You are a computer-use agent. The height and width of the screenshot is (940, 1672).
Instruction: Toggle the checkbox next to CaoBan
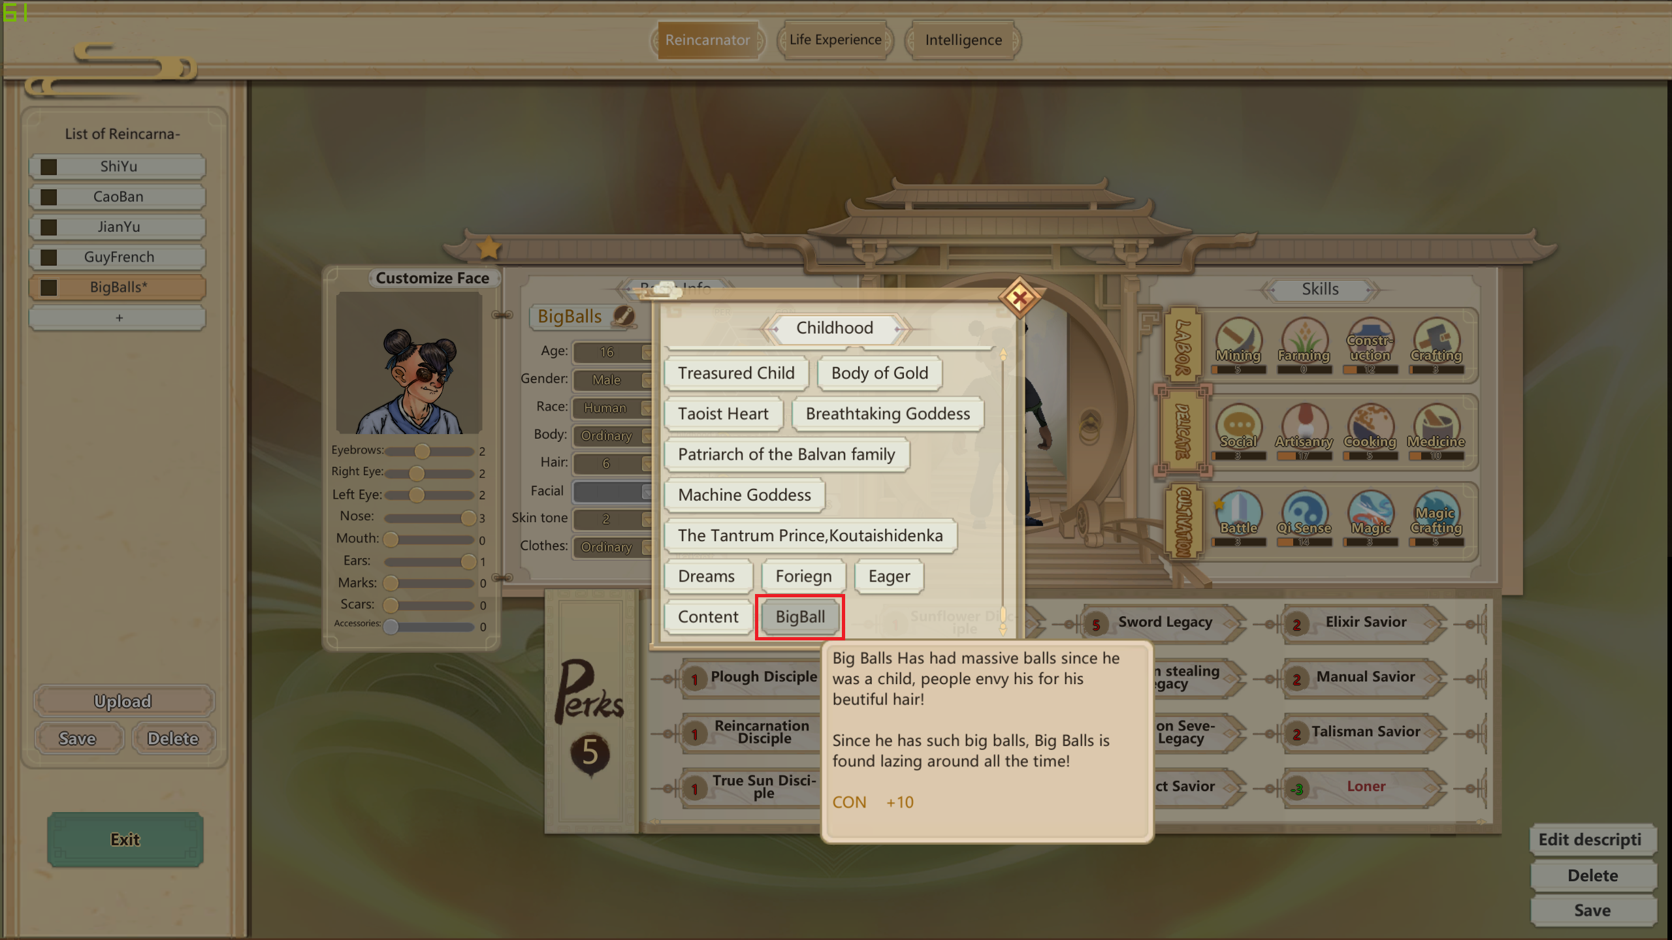48,197
